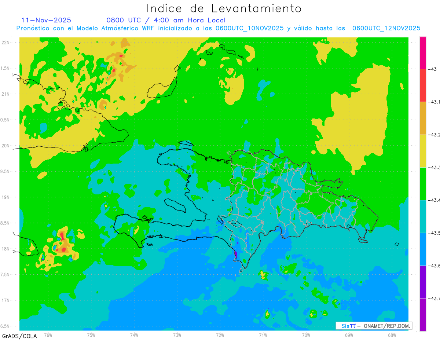Click the date text "11-Nov-2025"

[x=46, y=20]
